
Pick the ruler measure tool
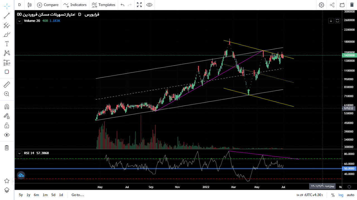tap(7, 85)
